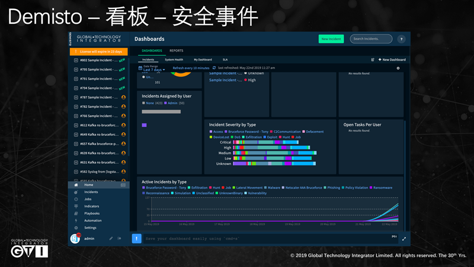474x267 pixels.
Task: Expand incident #795 Sample Incident
Action: 76,69
